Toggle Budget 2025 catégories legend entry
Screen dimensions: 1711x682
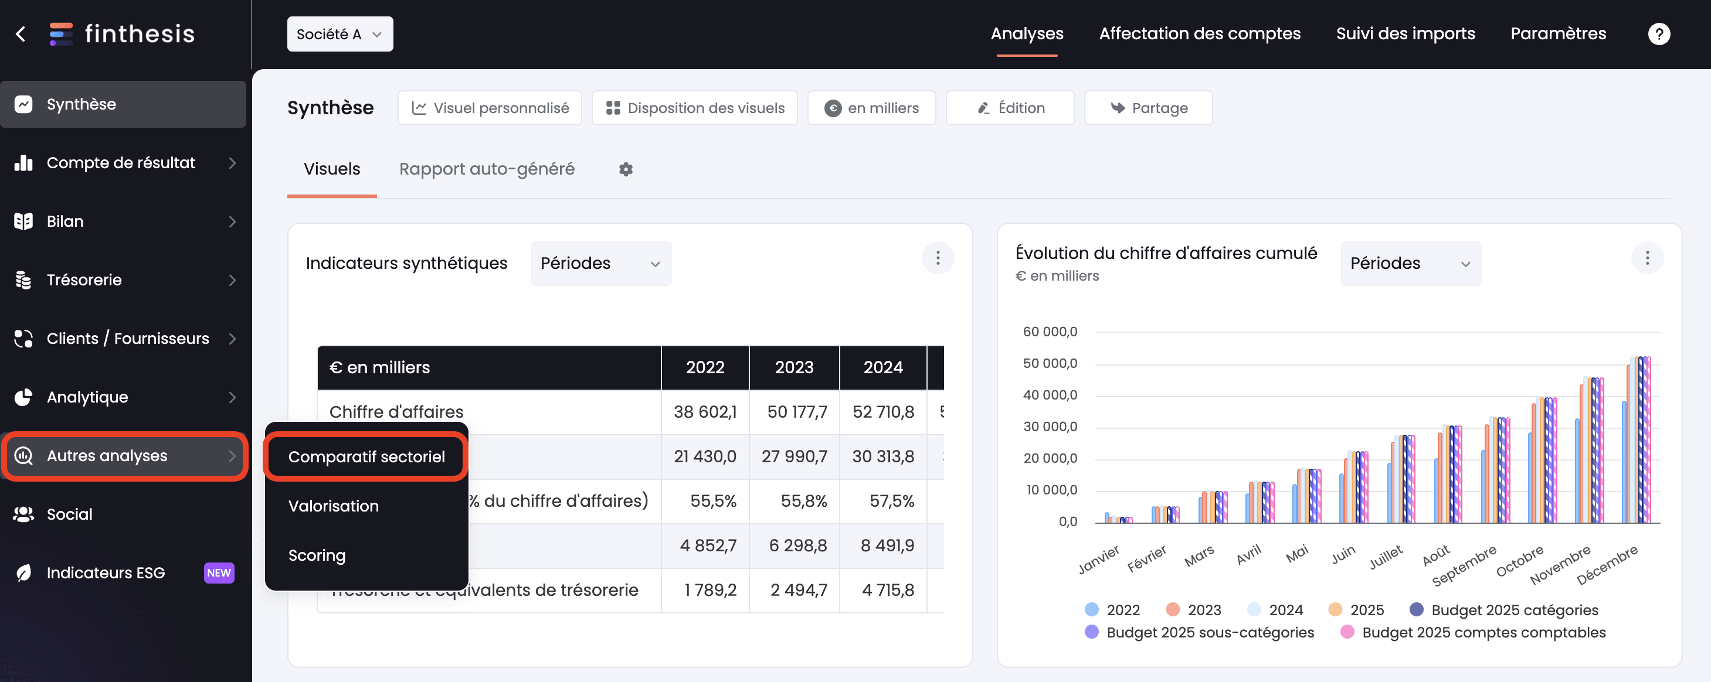click(x=1504, y=610)
